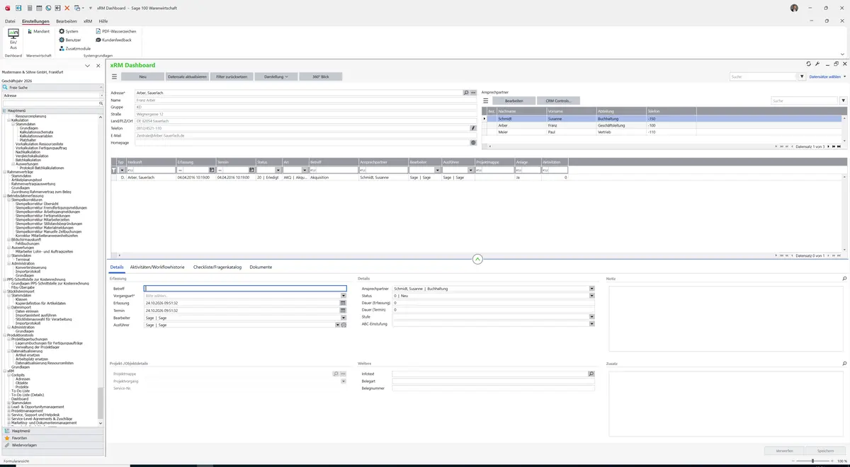
Task: Click the Verwerfen button
Action: click(784, 450)
